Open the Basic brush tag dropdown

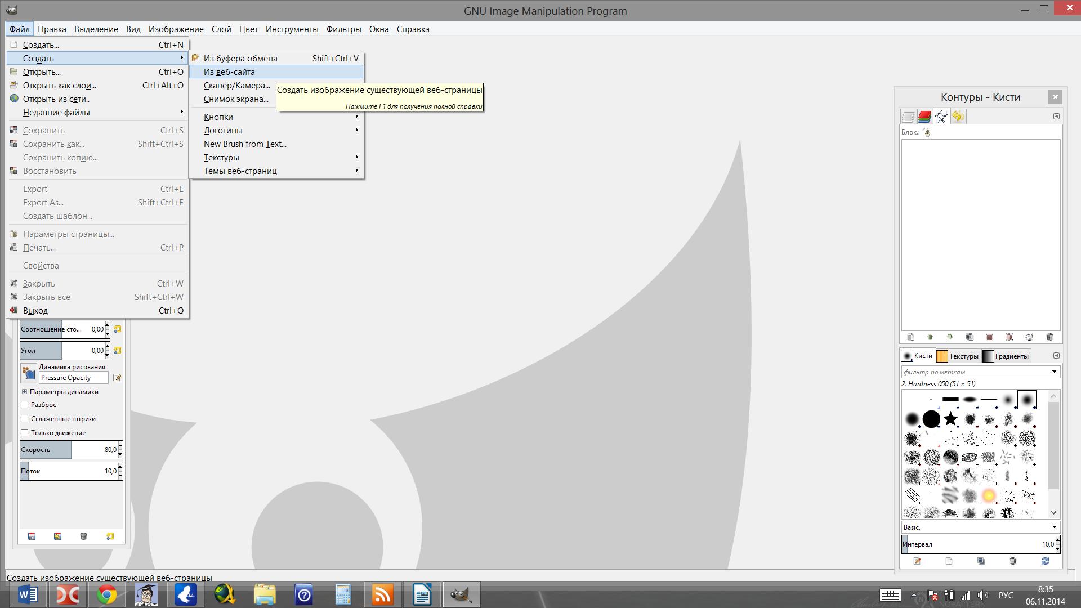point(1053,527)
